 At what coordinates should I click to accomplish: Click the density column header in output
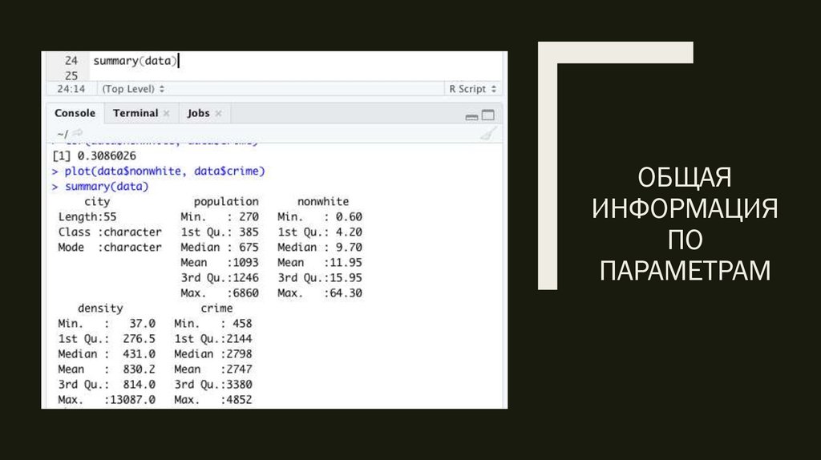[100, 308]
